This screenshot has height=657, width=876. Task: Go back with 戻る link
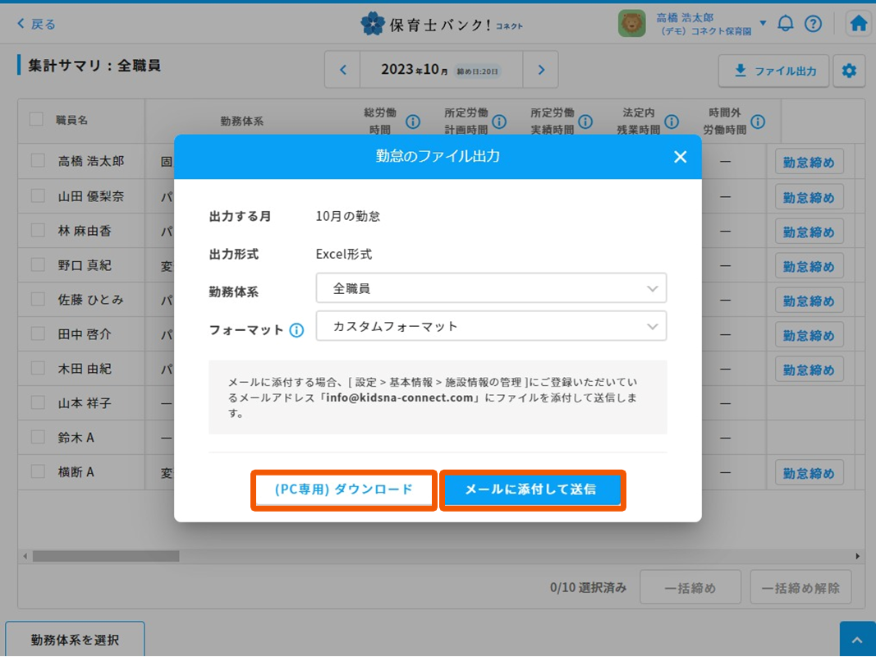click(x=37, y=24)
